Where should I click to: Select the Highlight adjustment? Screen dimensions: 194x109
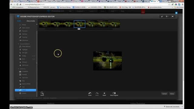click(24, 50)
